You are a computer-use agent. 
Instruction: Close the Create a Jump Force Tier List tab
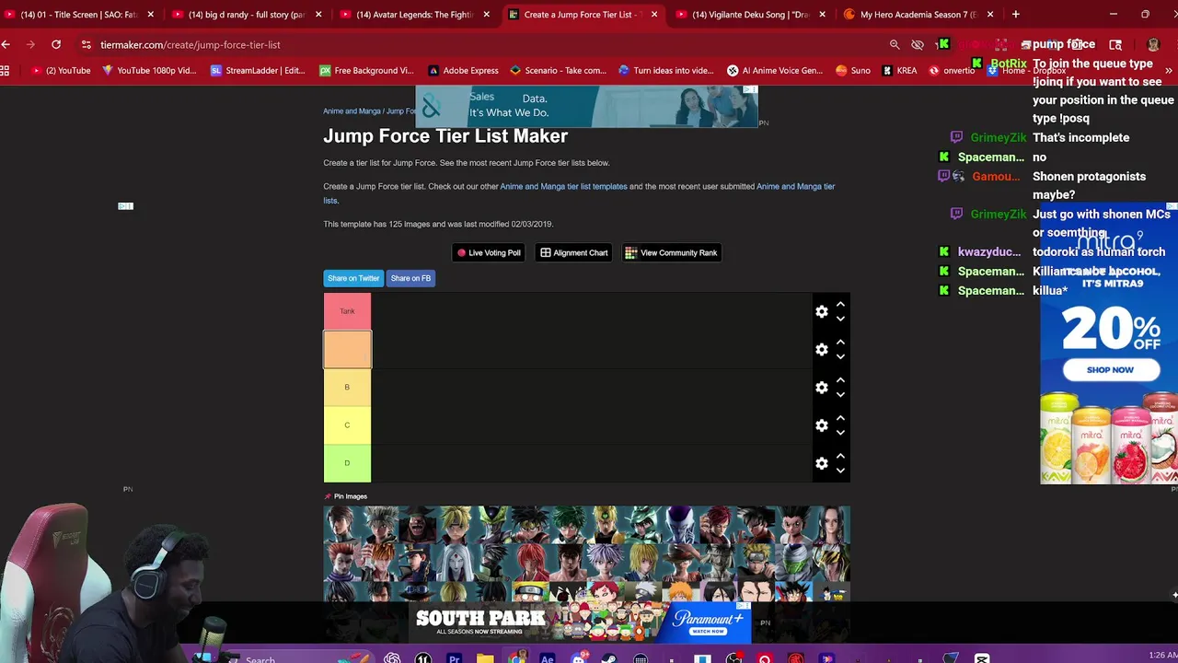(x=654, y=15)
